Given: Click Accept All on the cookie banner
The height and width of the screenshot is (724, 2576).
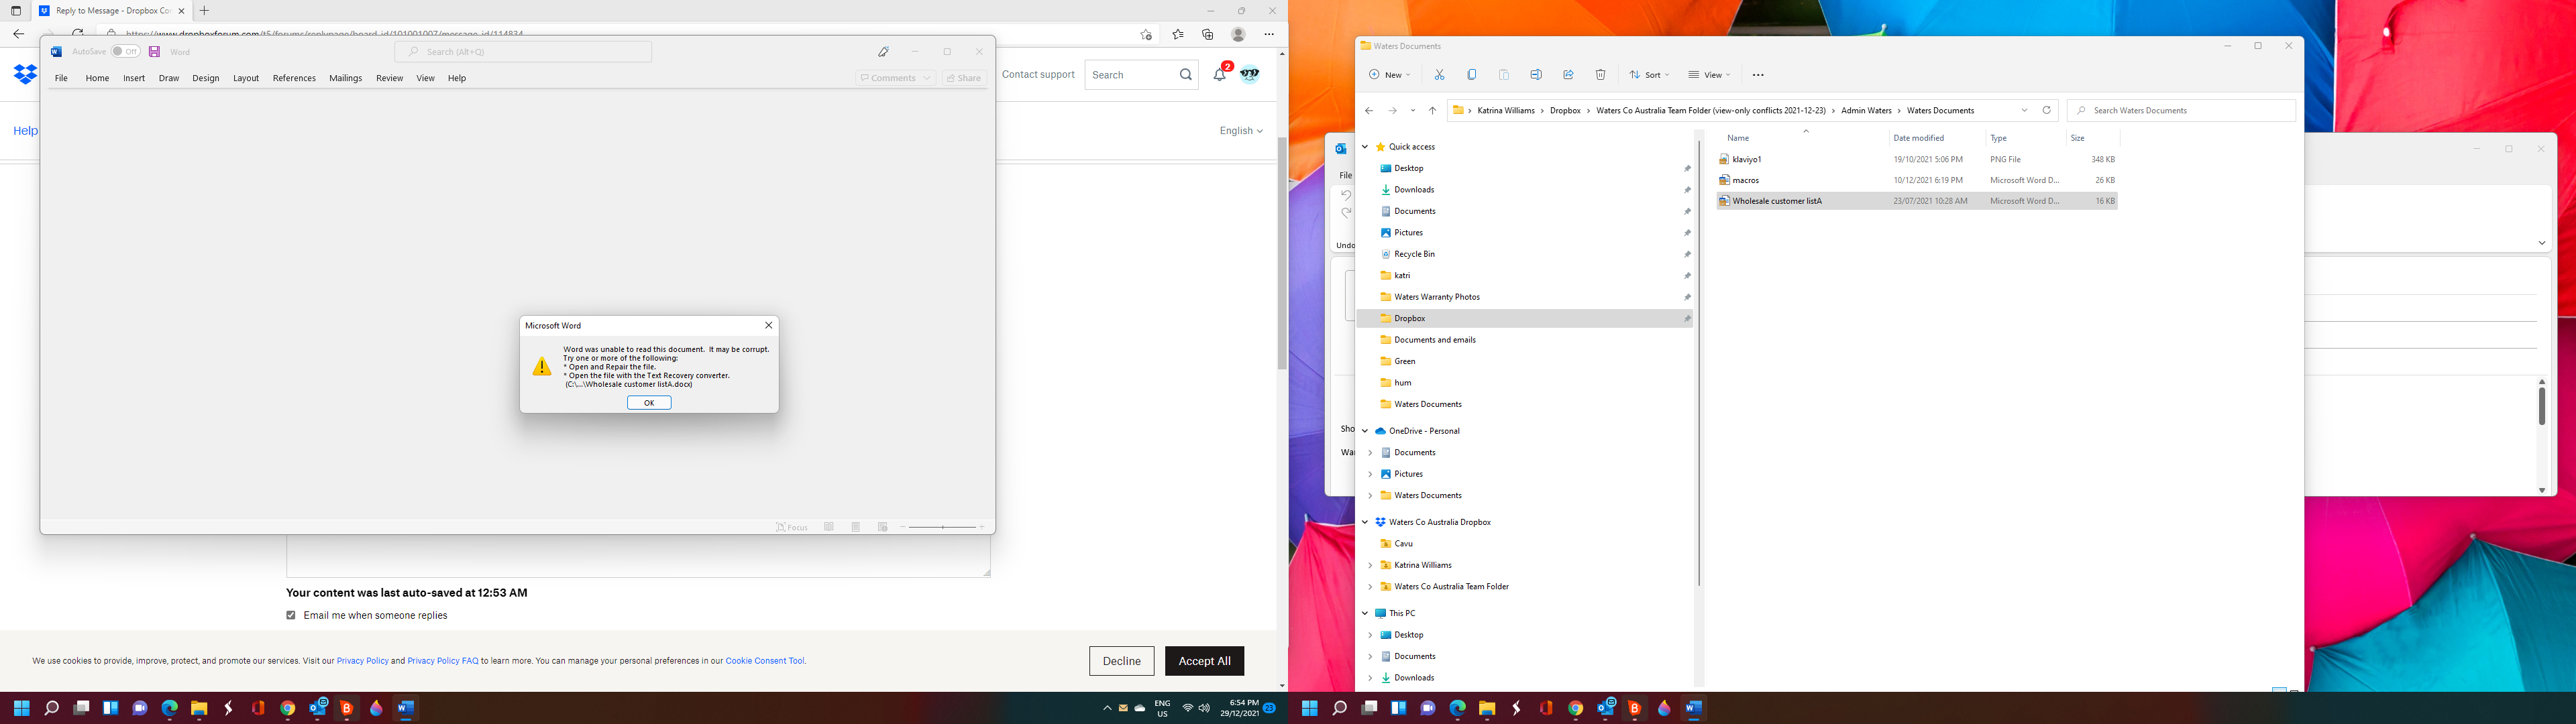Looking at the screenshot, I should pyautogui.click(x=1204, y=661).
